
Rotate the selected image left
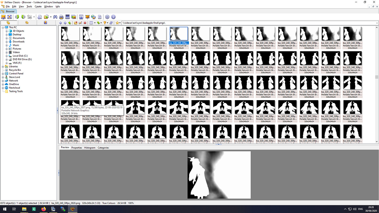pos(17,17)
